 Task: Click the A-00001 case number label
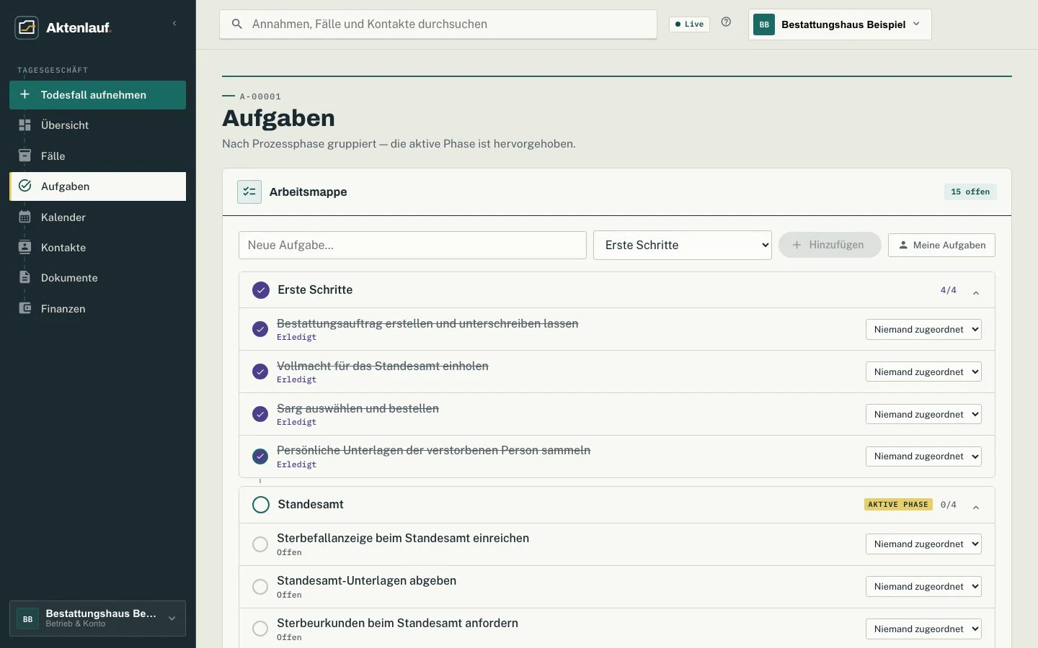click(x=260, y=96)
